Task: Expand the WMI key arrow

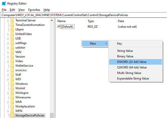Action: click(8, 102)
